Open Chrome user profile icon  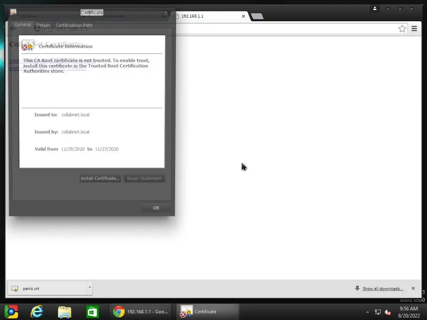tap(375, 9)
